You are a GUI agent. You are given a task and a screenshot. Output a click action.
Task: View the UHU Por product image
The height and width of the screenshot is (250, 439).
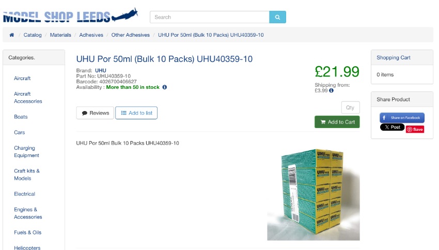coord(313,195)
